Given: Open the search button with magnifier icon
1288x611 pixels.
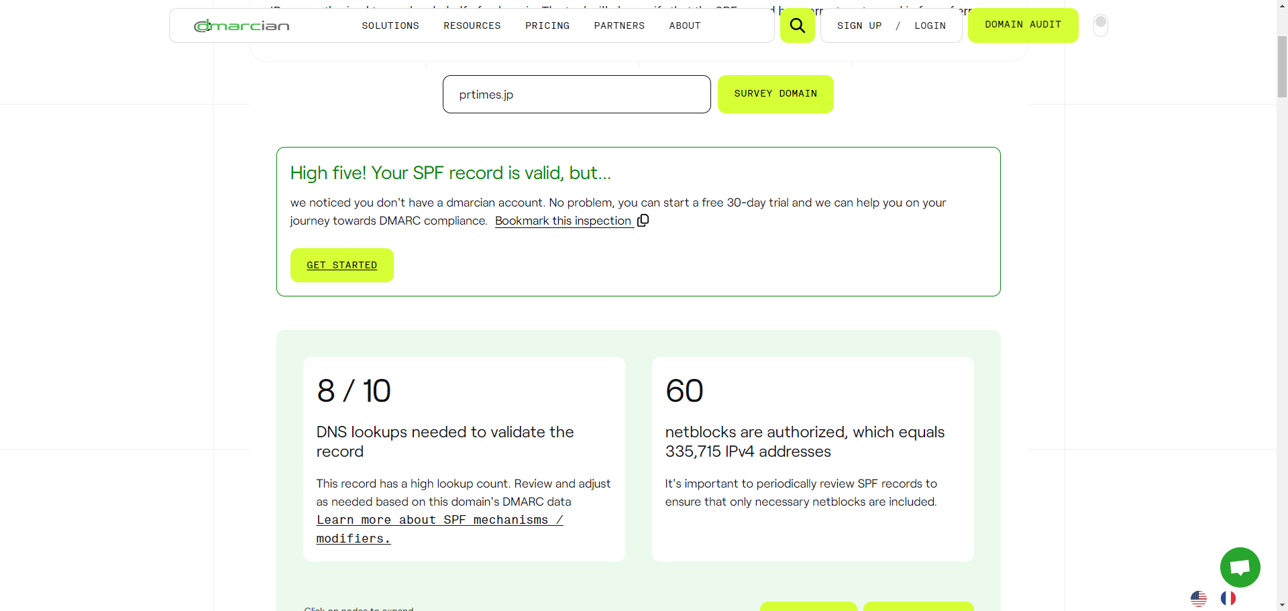Looking at the screenshot, I should (798, 25).
